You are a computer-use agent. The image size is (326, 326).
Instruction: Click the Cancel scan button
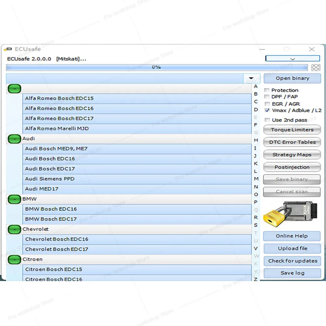(292, 192)
